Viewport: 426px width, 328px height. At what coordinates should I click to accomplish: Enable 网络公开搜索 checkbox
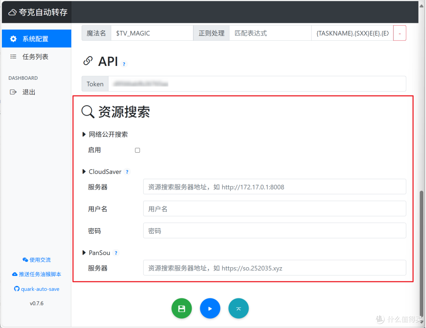[138, 150]
